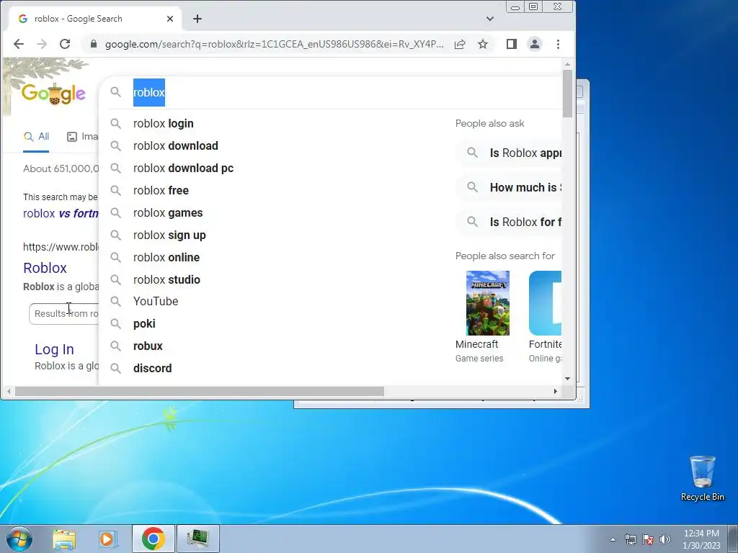Launch Windows Media Player from taskbar
The width and height of the screenshot is (738, 553).
click(x=108, y=539)
